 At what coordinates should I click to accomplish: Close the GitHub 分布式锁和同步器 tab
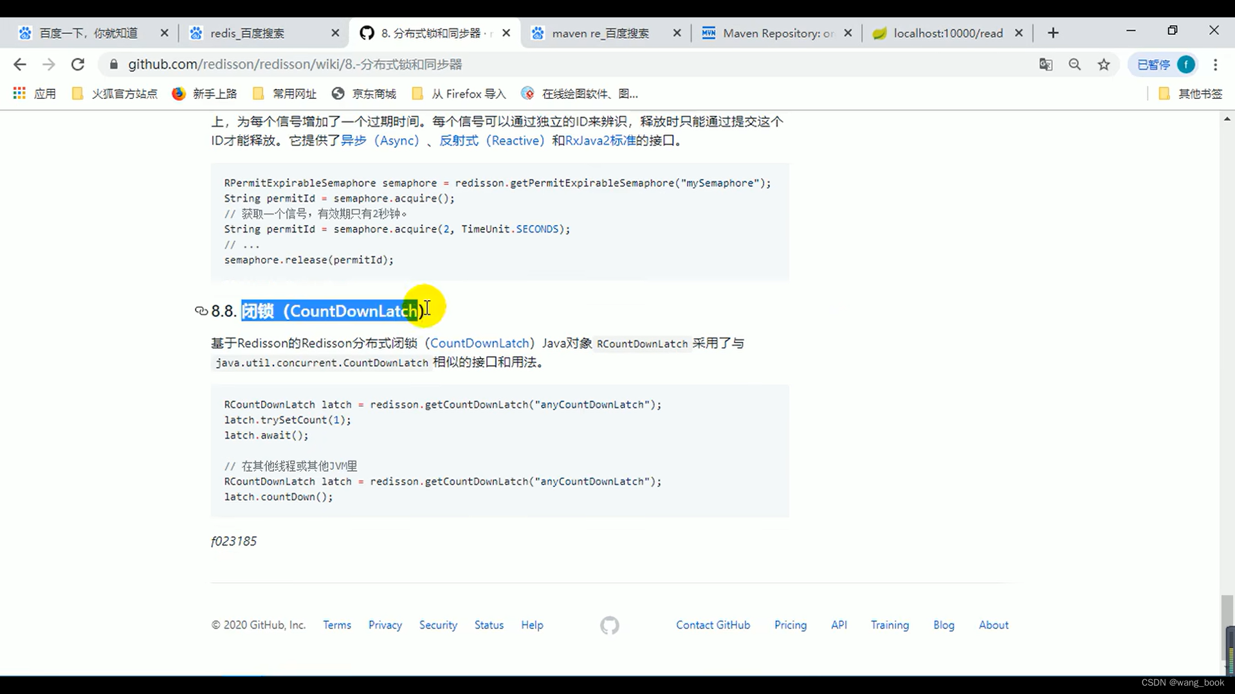506,33
